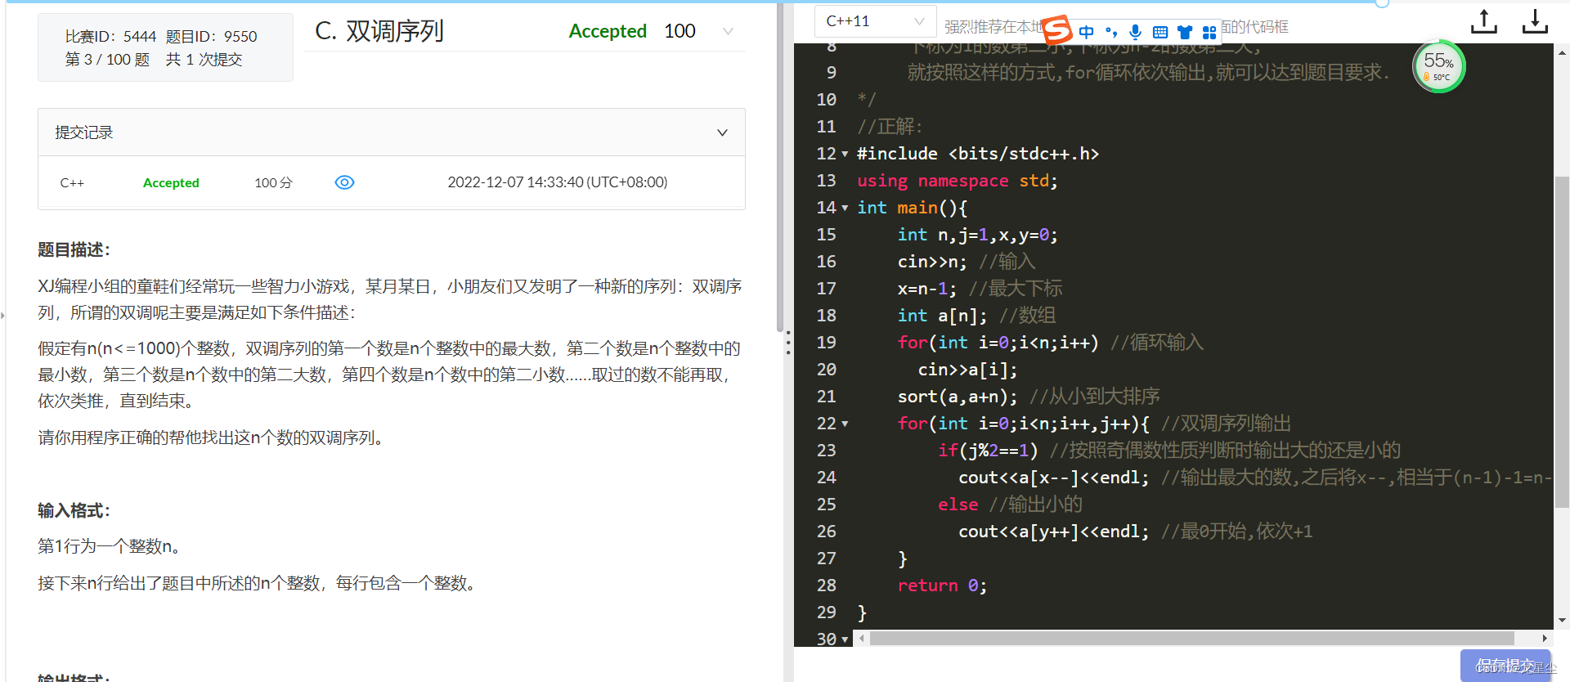Click scroll-up arrow of code editor

pyautogui.click(x=1562, y=52)
